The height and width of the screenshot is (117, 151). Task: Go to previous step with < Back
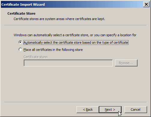pyautogui.click(x=88, y=110)
